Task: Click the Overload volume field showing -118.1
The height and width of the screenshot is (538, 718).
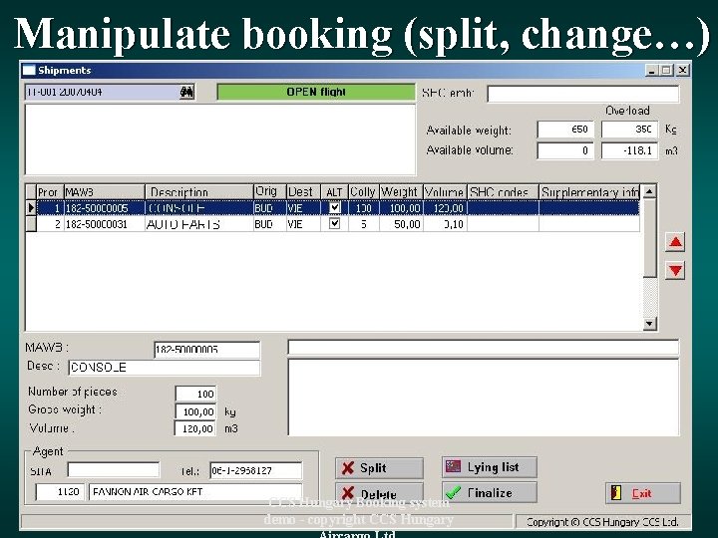Action: pos(629,150)
